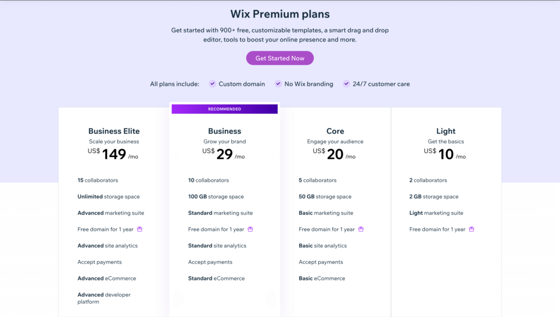Click Basic site analytics in Core
This screenshot has height=317, width=560.
323,245
